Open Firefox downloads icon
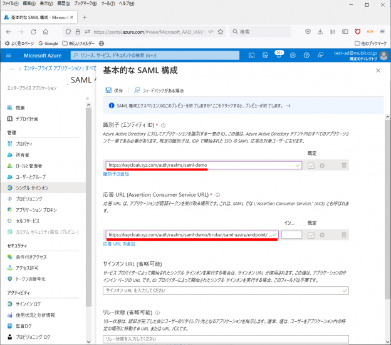Screen dimensions: 391x345 coord(320,32)
